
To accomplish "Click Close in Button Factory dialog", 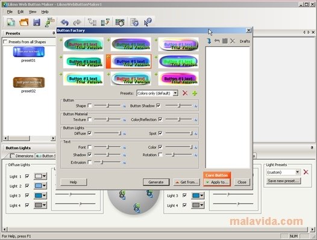I will coord(242,182).
